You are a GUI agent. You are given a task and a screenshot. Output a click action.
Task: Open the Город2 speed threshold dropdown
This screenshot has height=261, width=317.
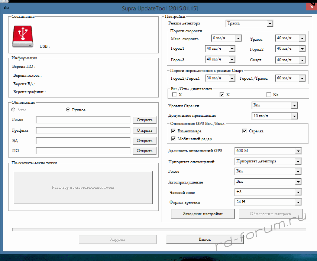click(x=290, y=49)
